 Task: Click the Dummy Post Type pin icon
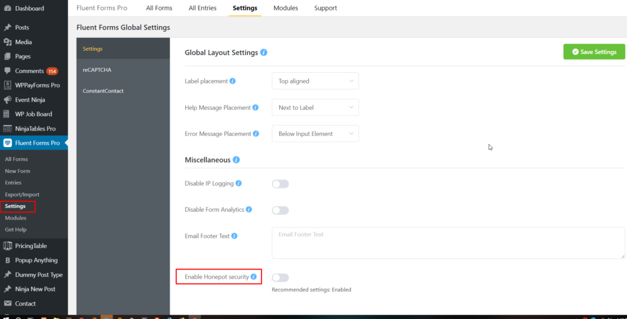click(7, 275)
